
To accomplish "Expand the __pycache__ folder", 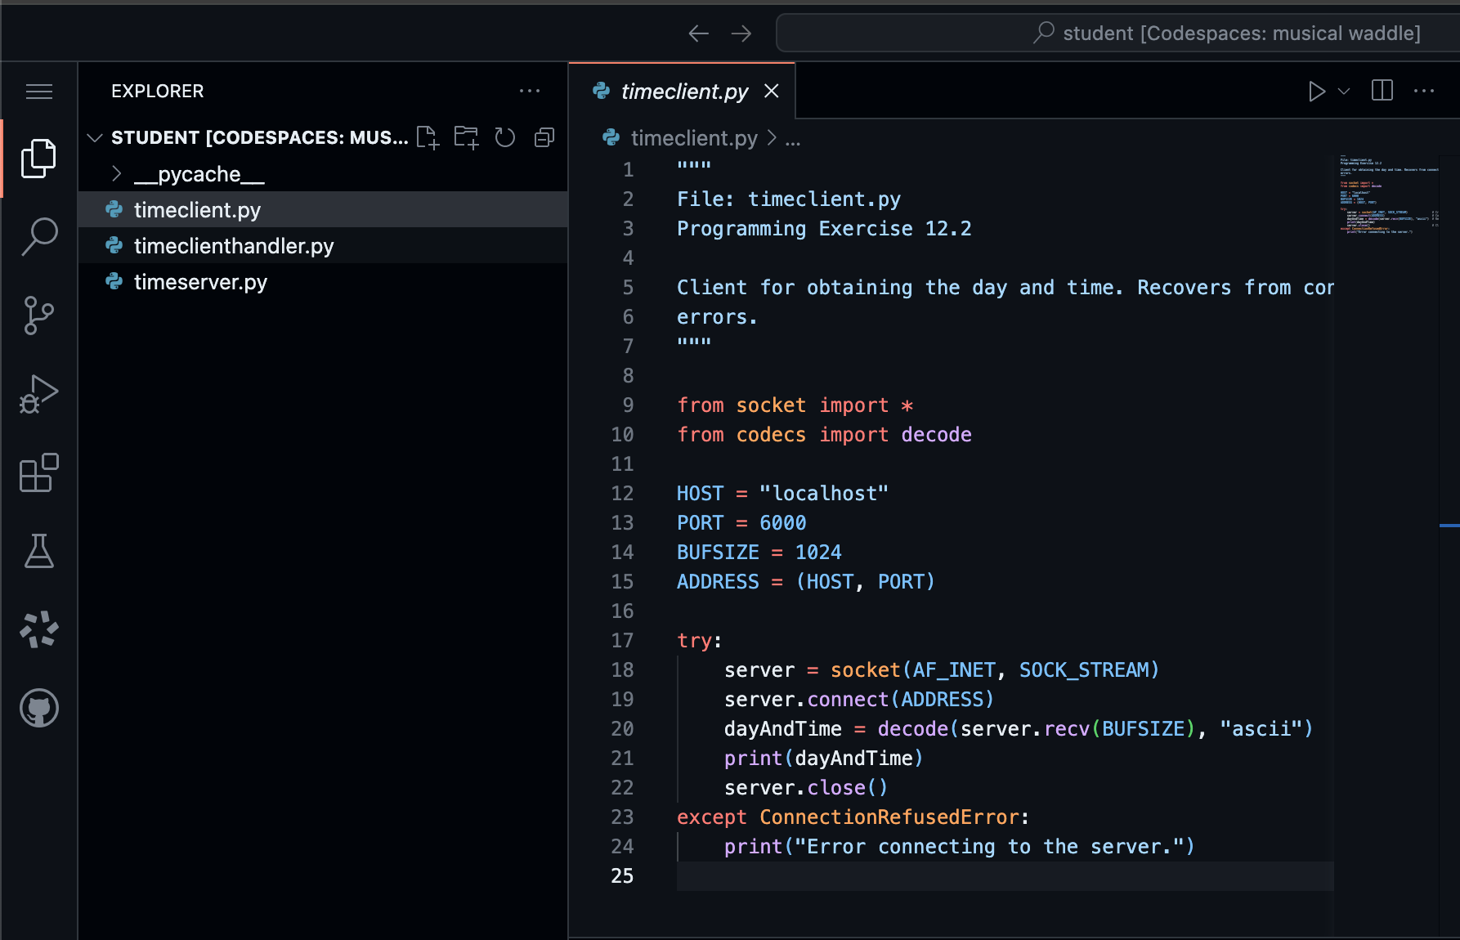I will (117, 174).
